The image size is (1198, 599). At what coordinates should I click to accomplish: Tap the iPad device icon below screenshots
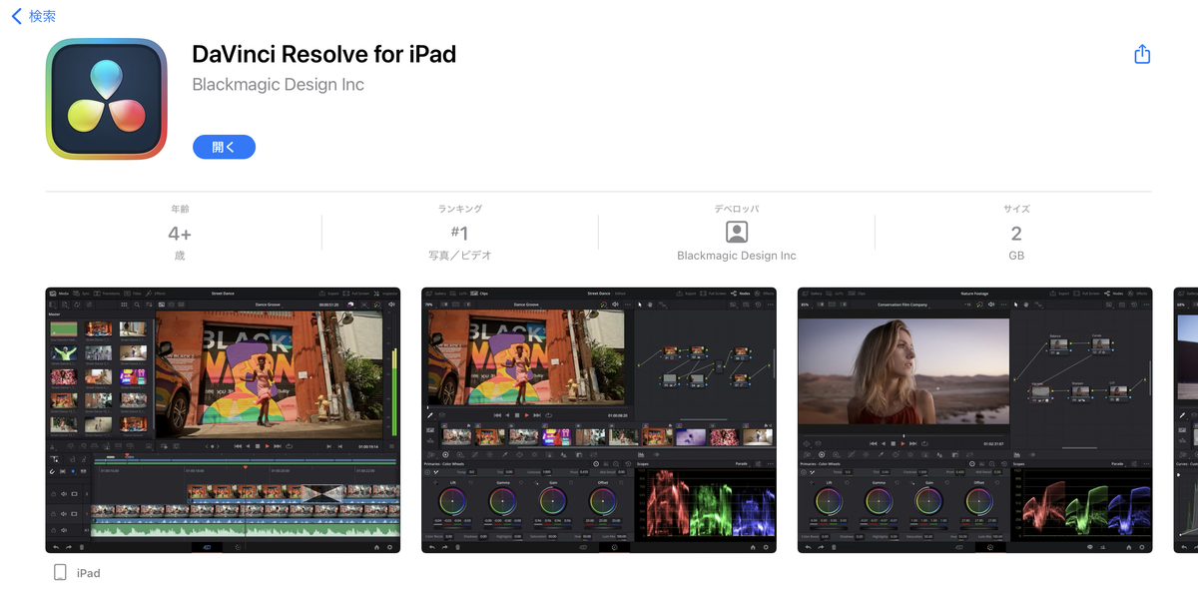point(60,572)
